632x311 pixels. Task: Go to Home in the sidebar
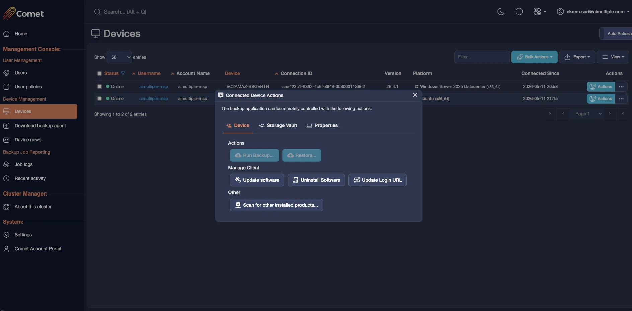(x=21, y=34)
